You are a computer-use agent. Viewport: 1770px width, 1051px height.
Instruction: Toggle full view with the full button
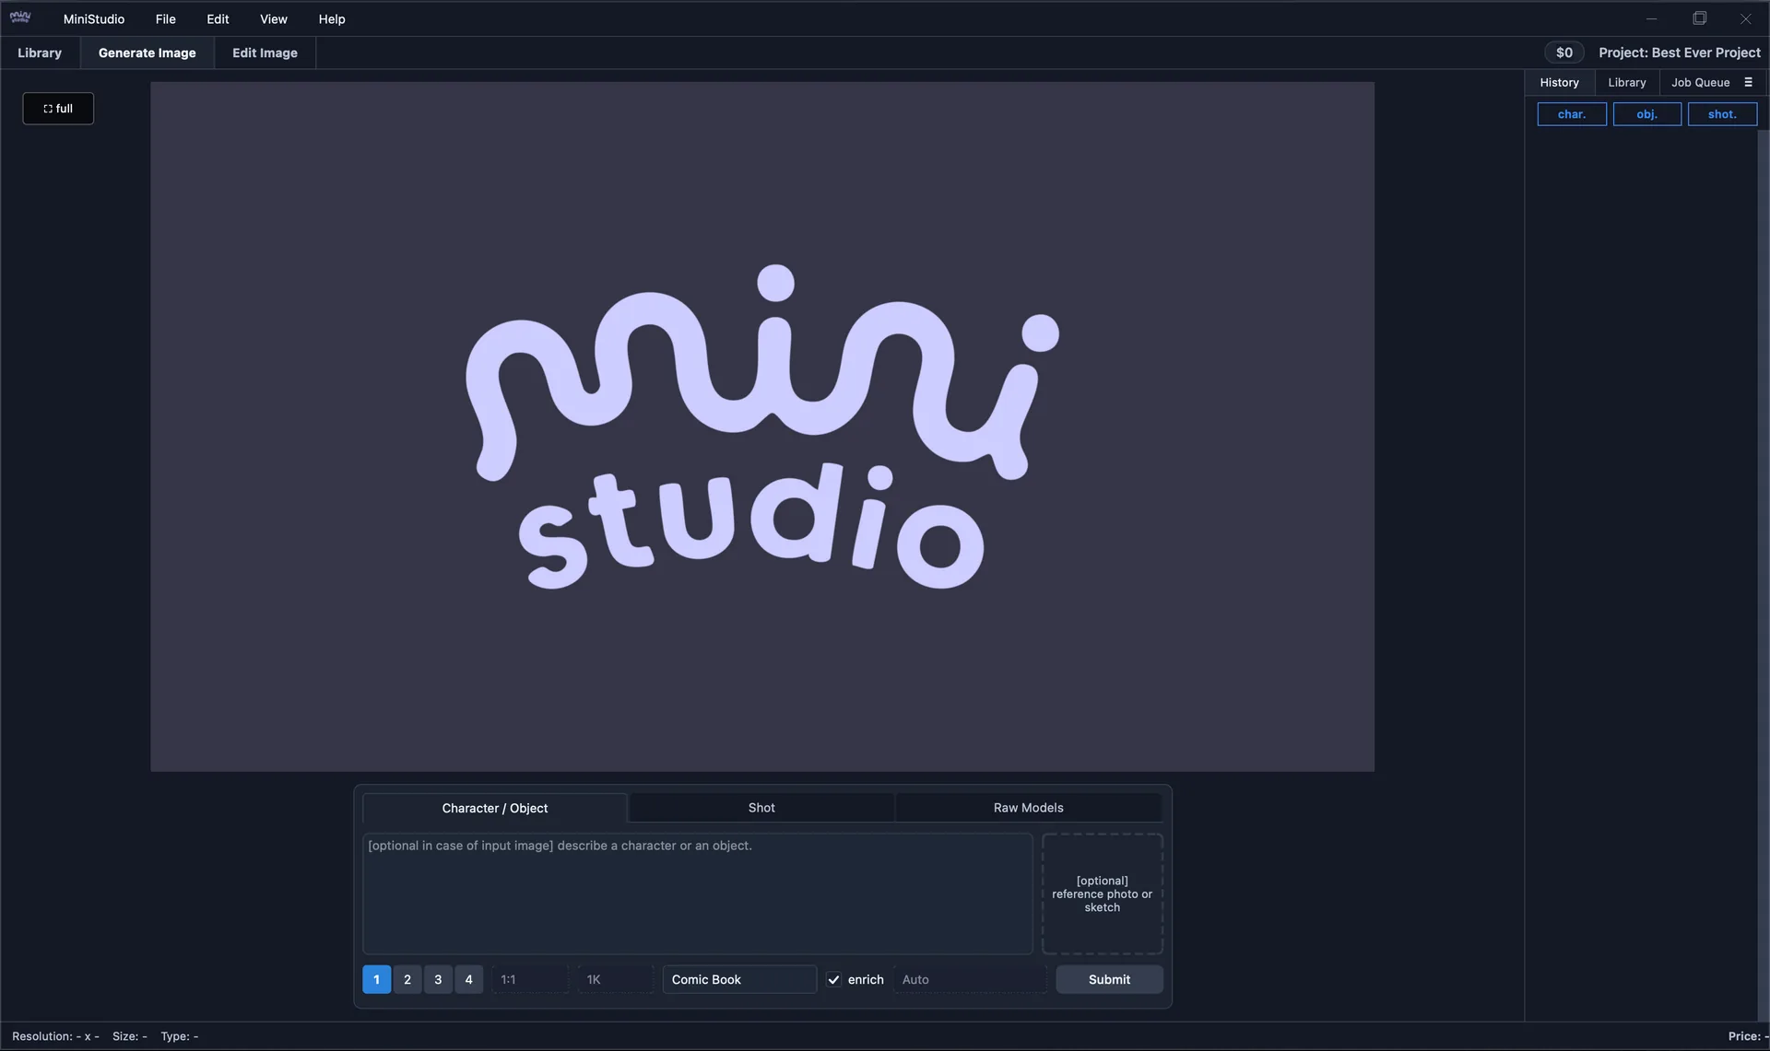click(x=58, y=109)
